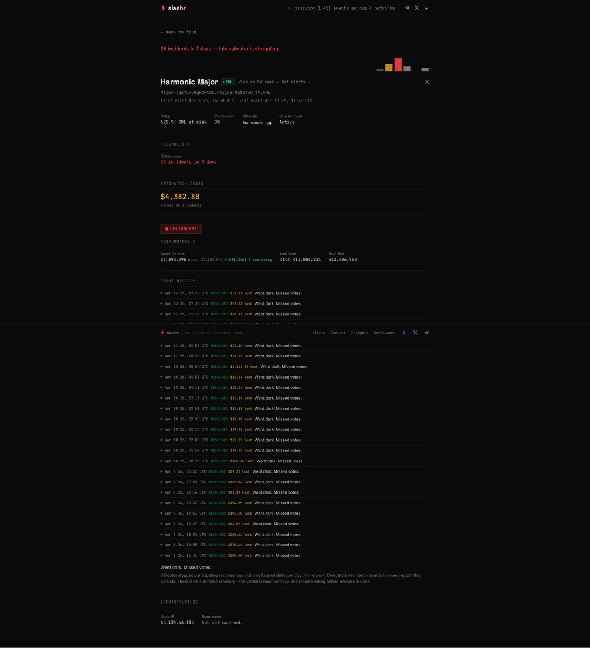Click the Node IP 64.130.44.114
Viewport: 590px width, 648px height.
pyautogui.click(x=177, y=623)
